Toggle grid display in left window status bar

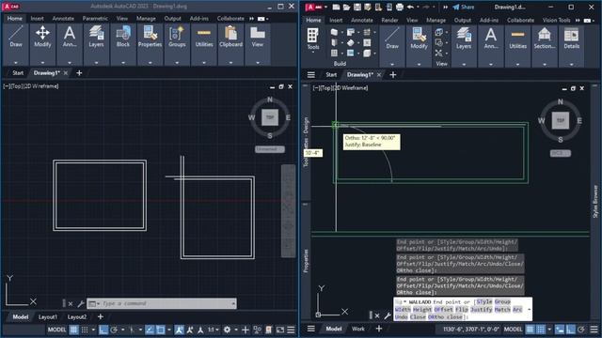[x=73, y=330]
